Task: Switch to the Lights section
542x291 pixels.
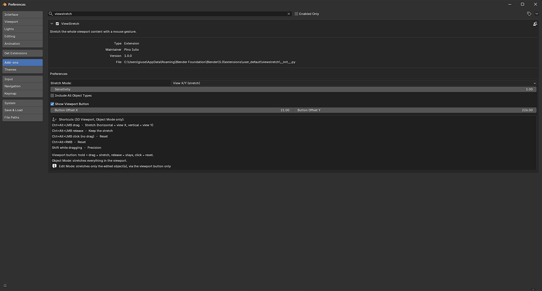Action: [x=22, y=29]
